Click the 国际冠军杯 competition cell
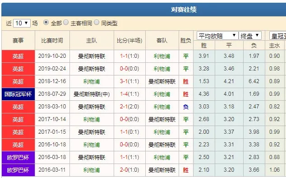This screenshot has width=286, height=178. pos(18,94)
